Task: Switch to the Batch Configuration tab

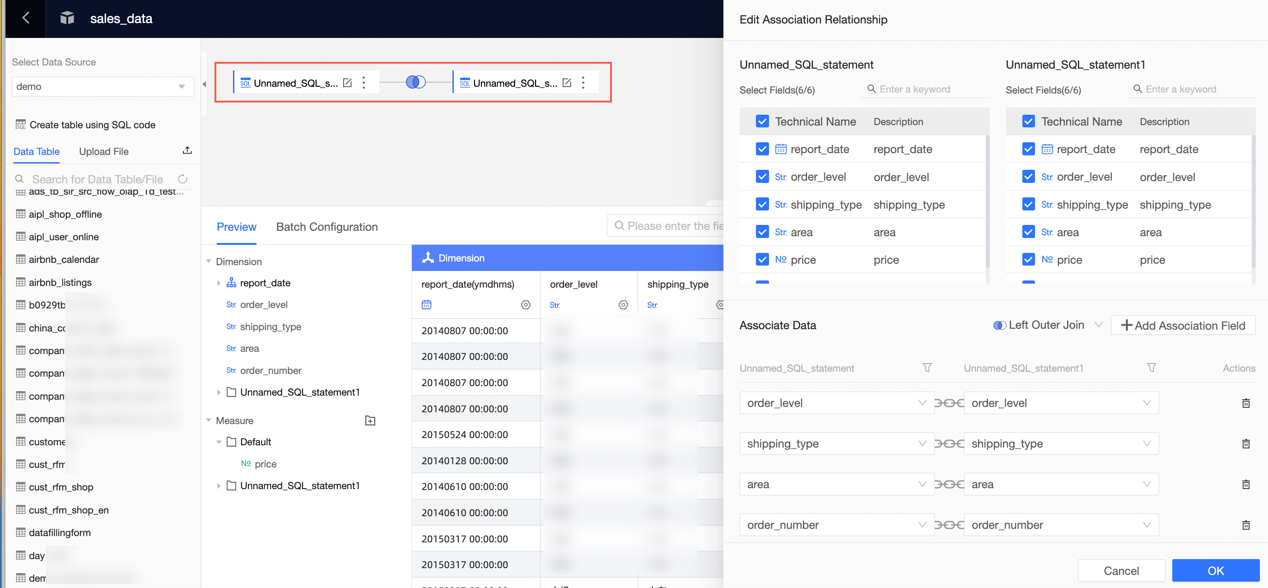Action: point(327,227)
